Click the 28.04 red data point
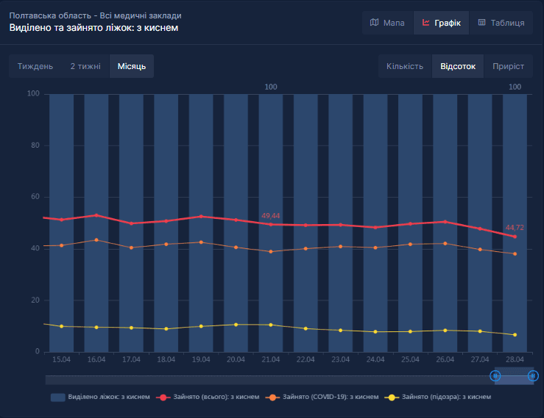The width and height of the screenshot is (544, 418). pos(515,237)
